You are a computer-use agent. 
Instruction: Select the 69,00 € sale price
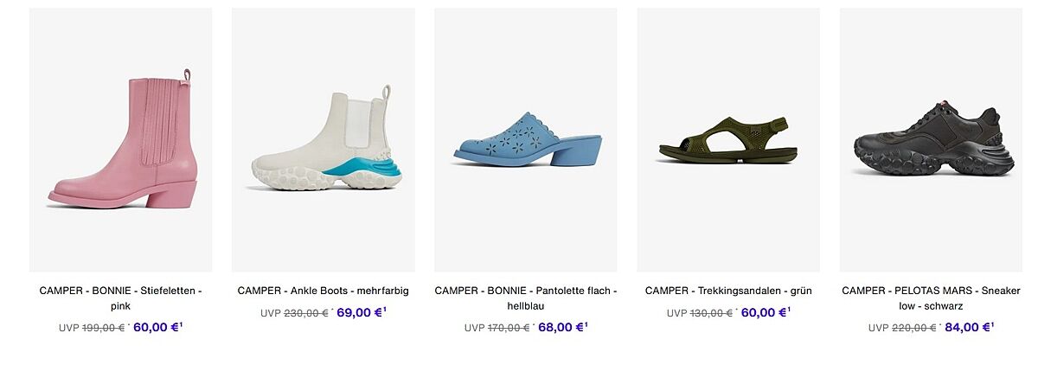click(x=359, y=312)
